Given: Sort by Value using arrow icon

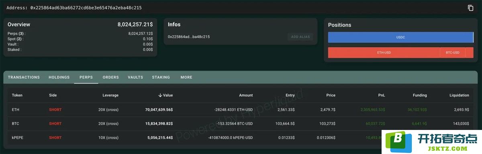Looking at the screenshot, I should (160, 95).
